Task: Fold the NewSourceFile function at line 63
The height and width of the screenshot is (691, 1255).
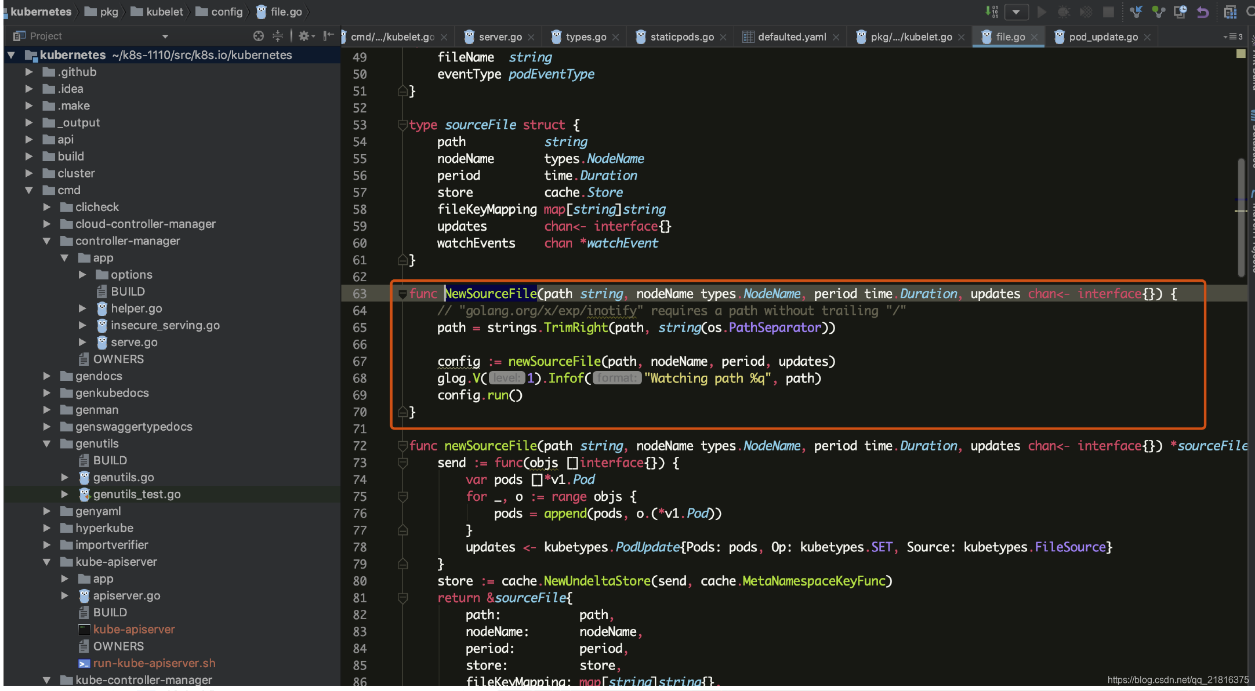Action: [402, 294]
